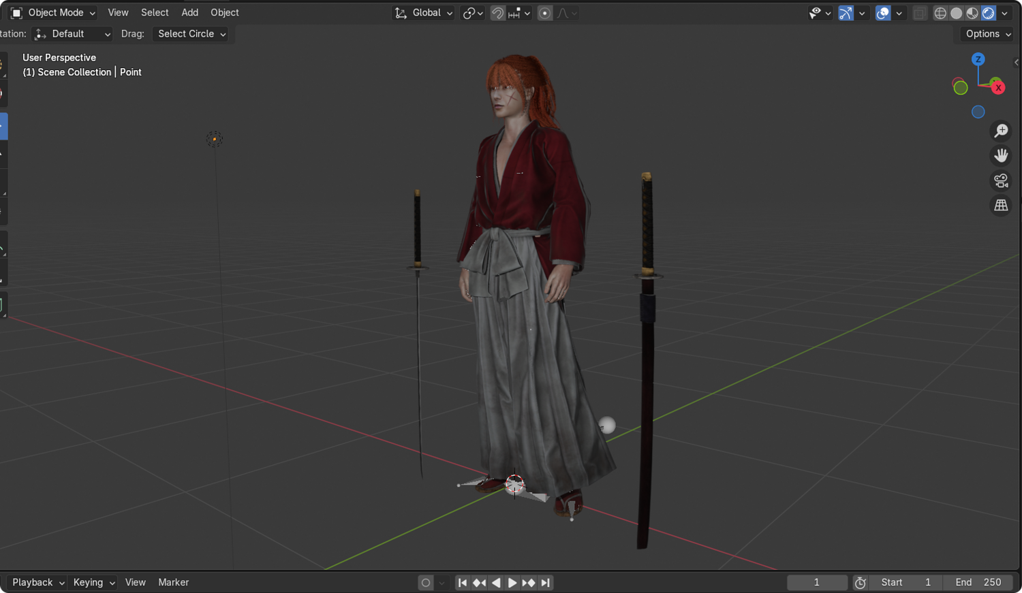The height and width of the screenshot is (593, 1022).
Task: Open the overlays options dropdown arrow
Action: (899, 13)
